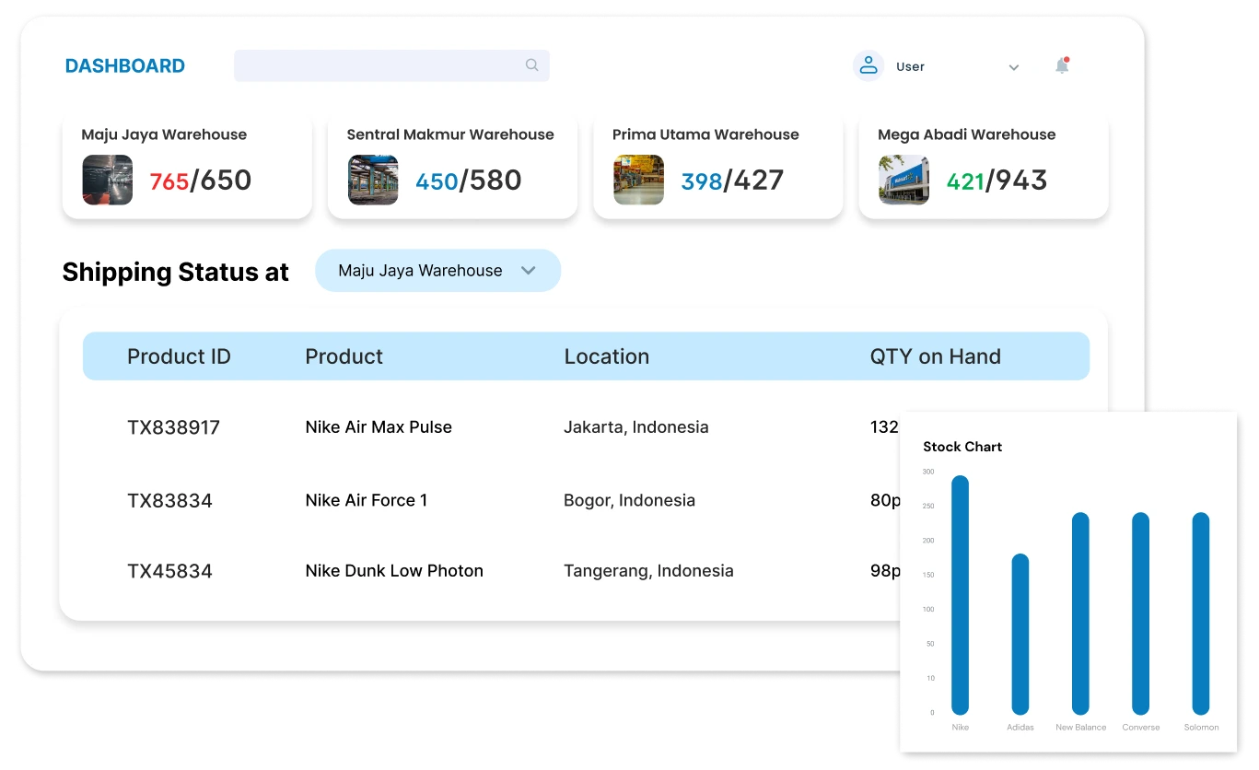The width and height of the screenshot is (1259, 770).
Task: Click the Nike bar in Stock Chart
Action: pos(960,595)
